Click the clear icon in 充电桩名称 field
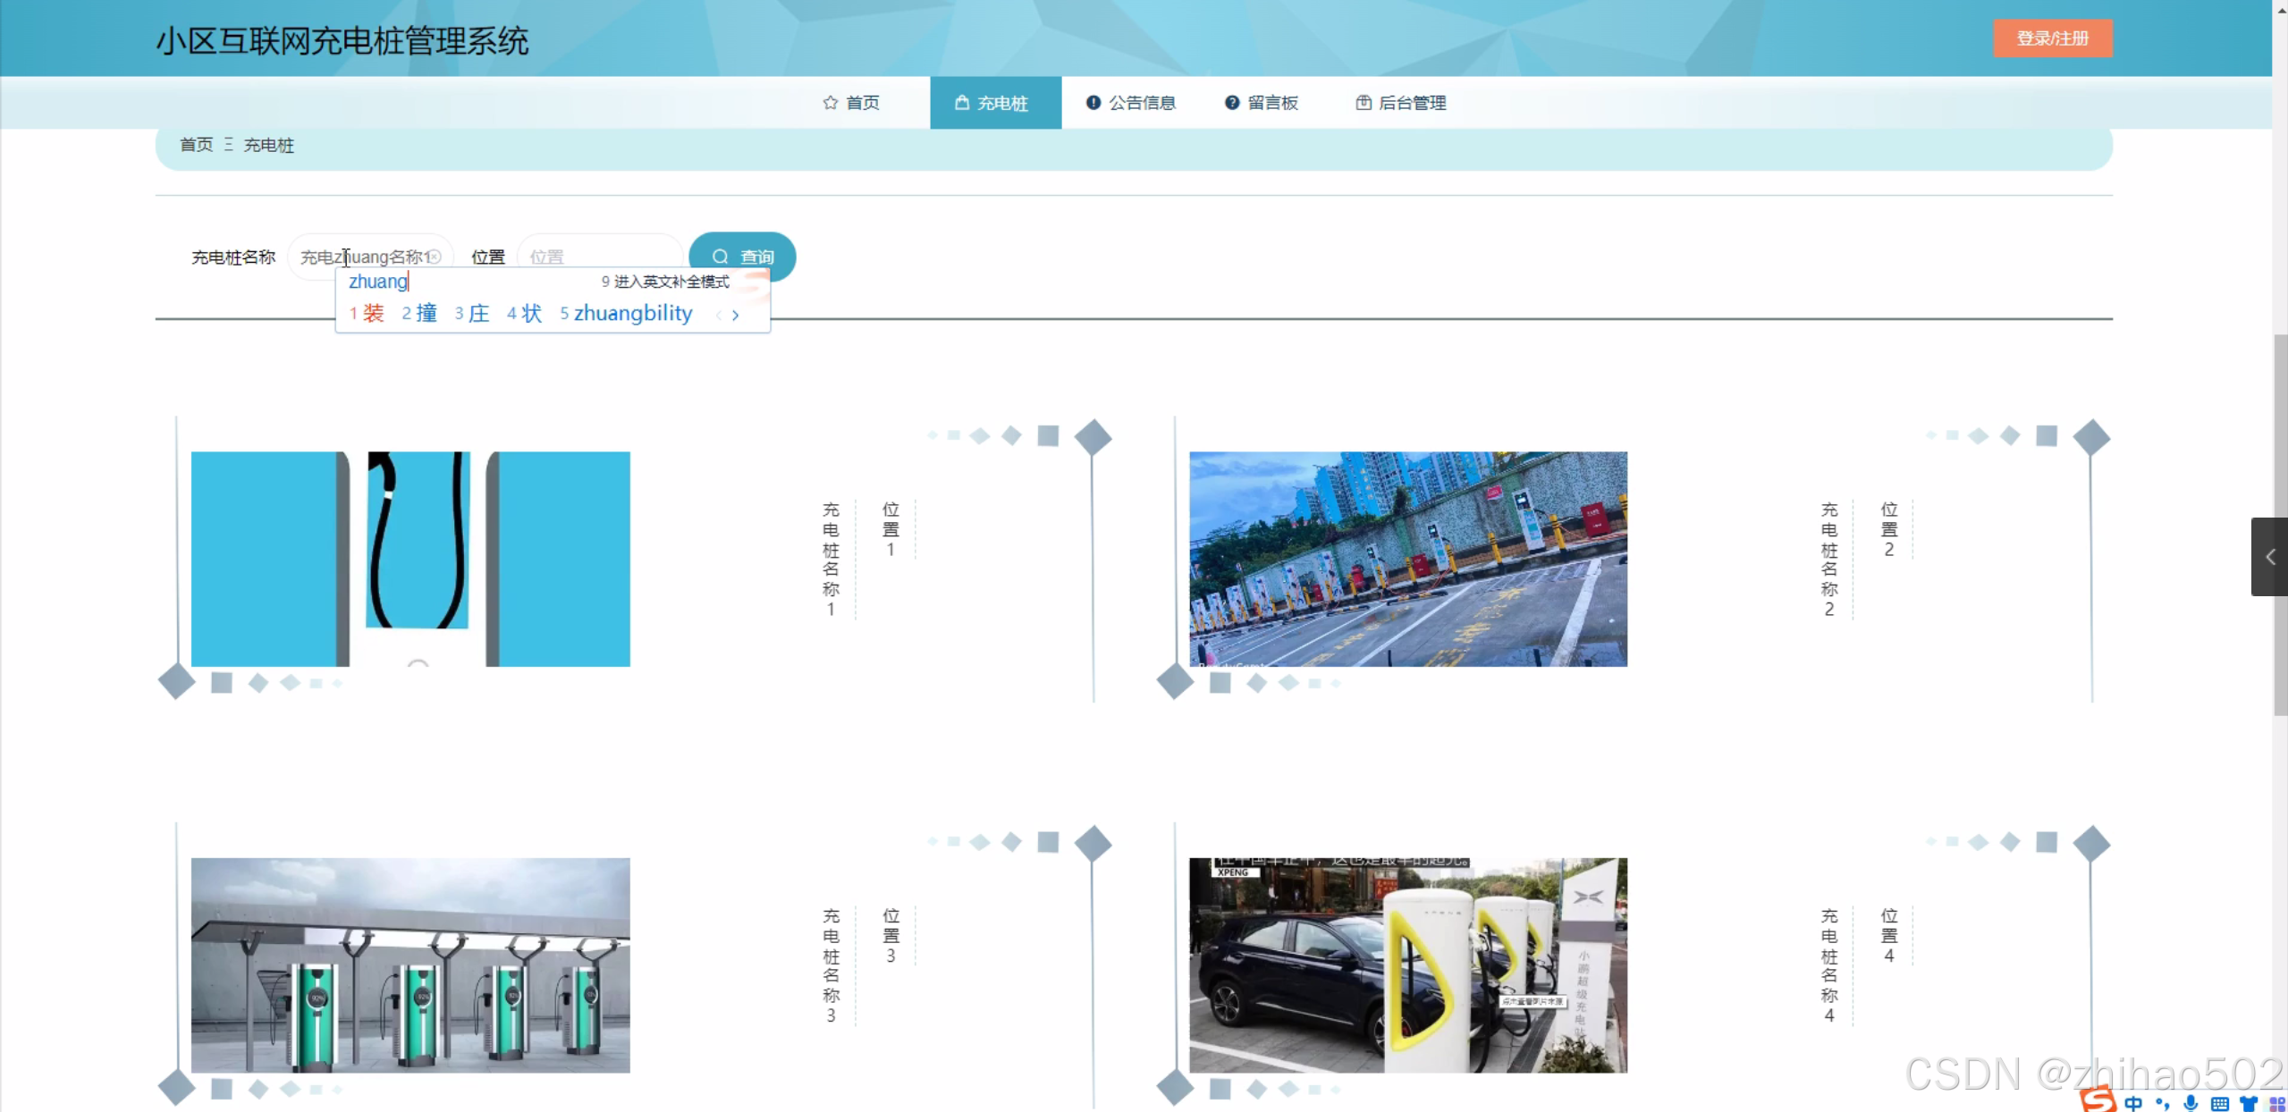 click(435, 257)
